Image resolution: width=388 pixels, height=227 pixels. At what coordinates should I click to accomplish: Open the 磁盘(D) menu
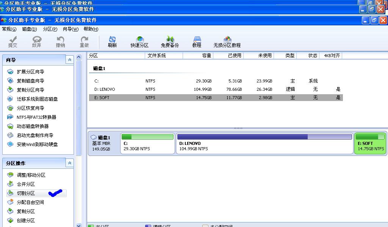click(30, 29)
